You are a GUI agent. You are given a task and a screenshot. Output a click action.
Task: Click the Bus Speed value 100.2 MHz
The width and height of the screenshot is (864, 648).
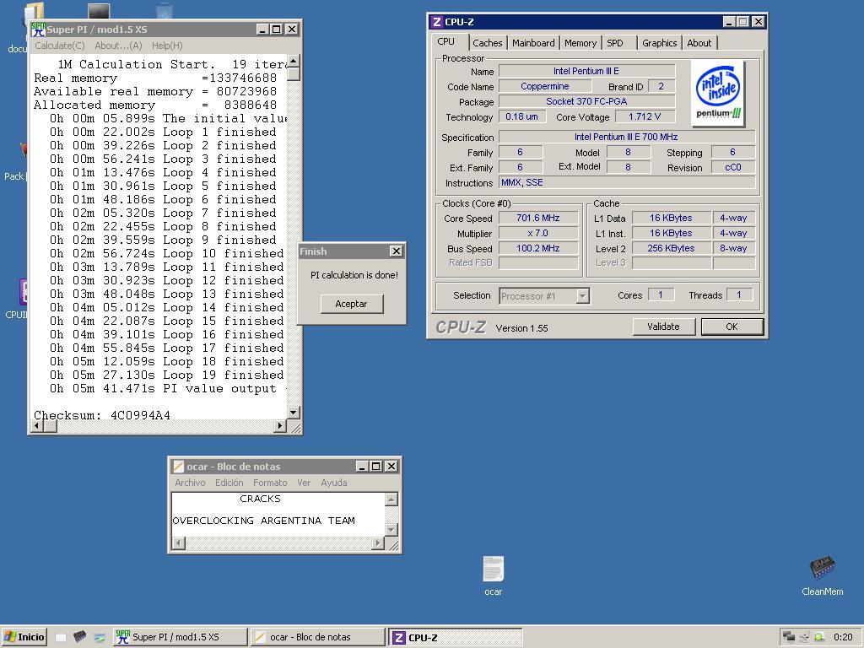coord(538,249)
